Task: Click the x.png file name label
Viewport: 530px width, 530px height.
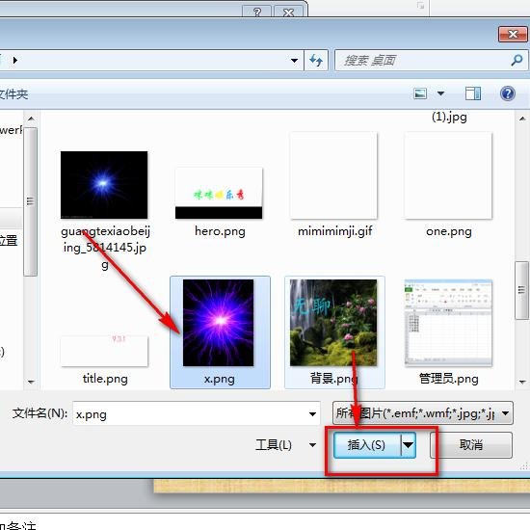Action: click(x=219, y=379)
